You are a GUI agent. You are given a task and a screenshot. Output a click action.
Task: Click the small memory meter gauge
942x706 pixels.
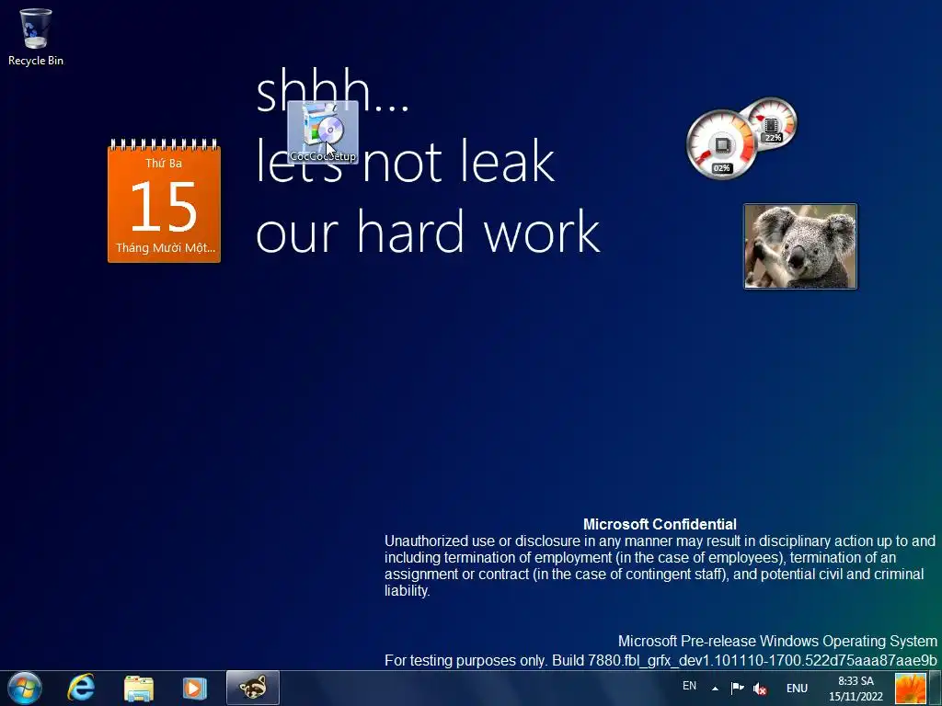click(x=774, y=122)
